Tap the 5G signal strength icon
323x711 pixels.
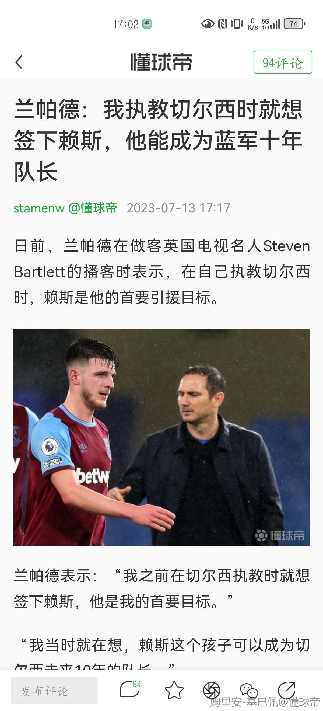tap(271, 24)
